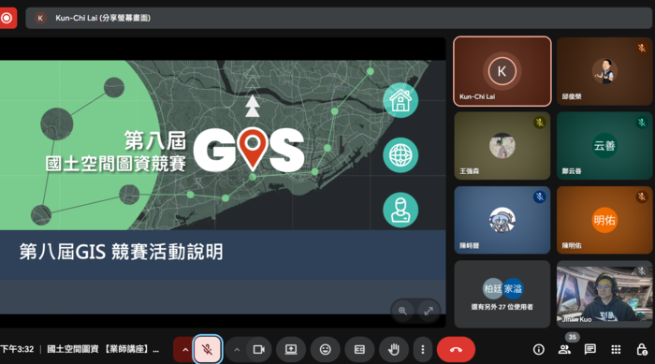Open the meeting details info icon
The width and height of the screenshot is (655, 364).
[x=538, y=349]
